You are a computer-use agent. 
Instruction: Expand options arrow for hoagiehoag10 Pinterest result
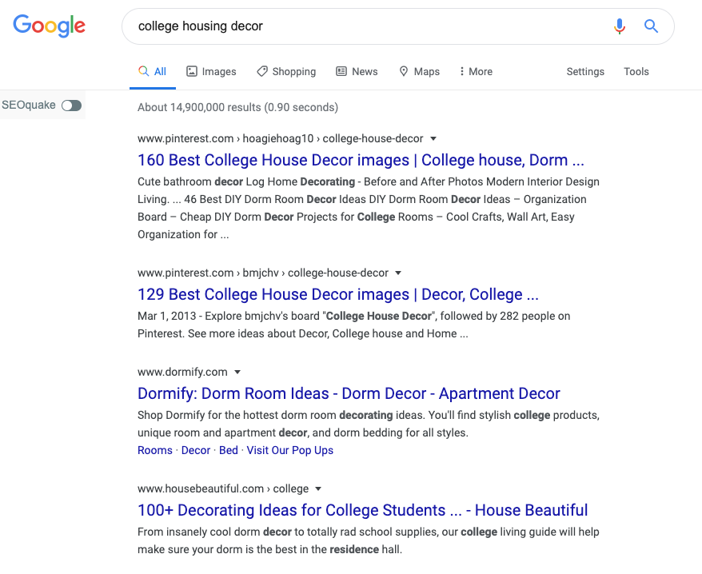pos(433,139)
